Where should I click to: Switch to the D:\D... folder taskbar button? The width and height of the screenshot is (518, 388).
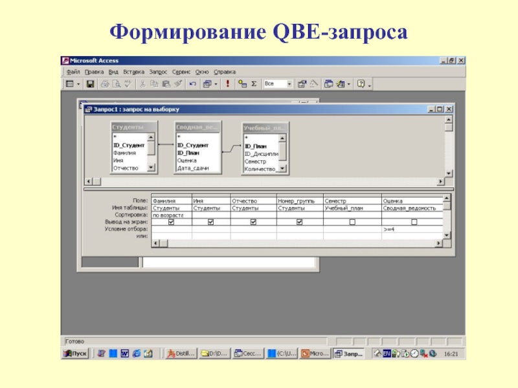point(215,354)
